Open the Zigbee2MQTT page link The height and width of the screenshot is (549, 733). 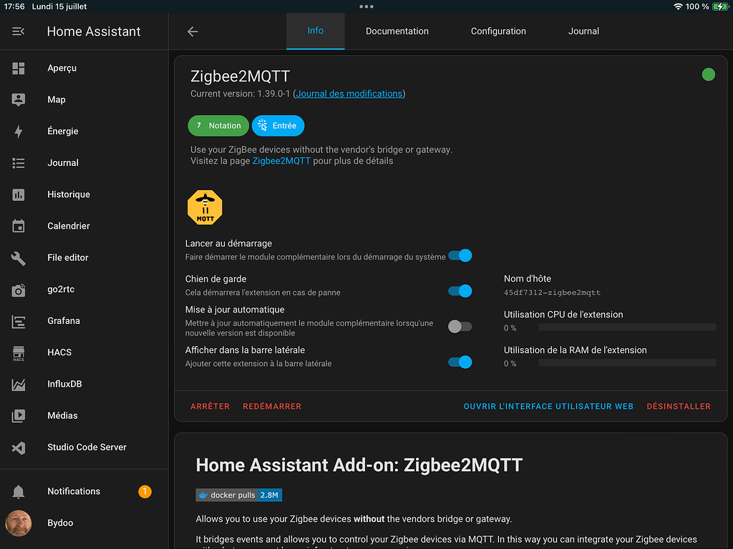(281, 161)
